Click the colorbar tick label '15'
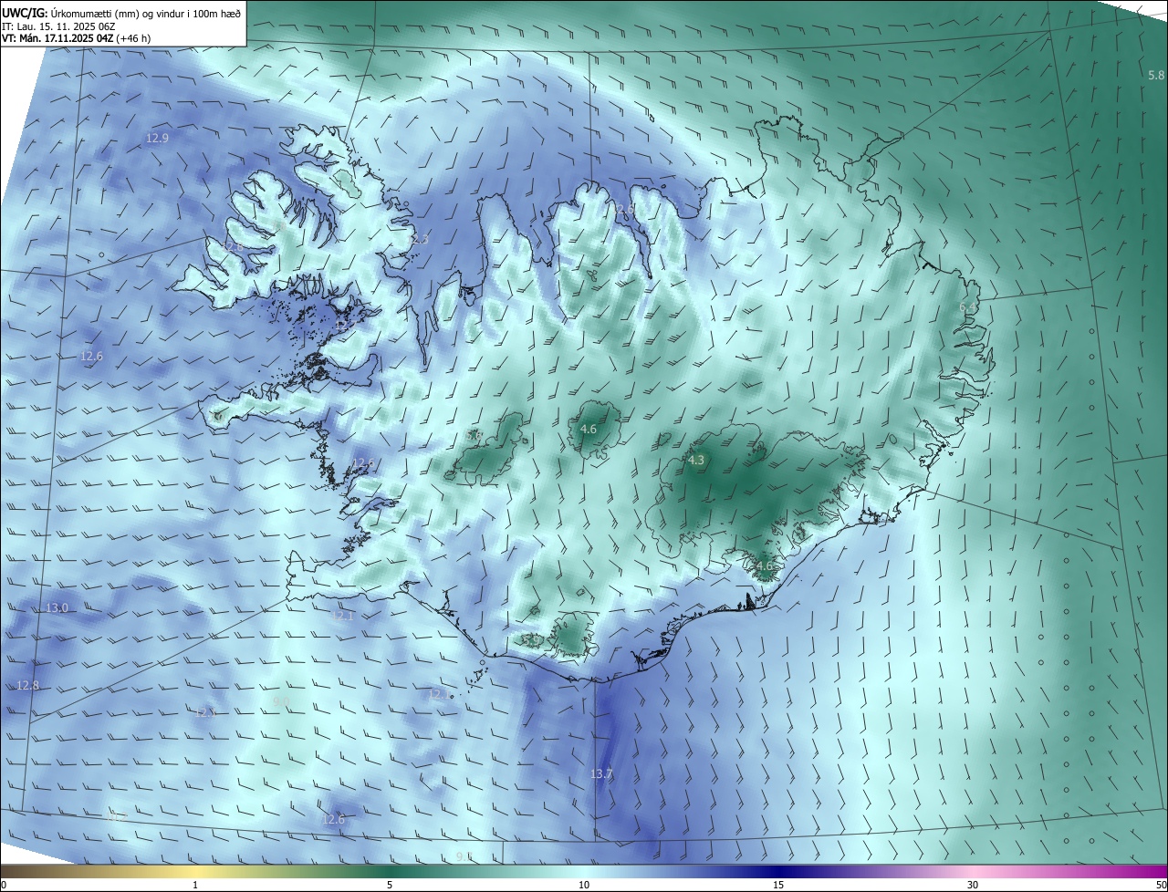 pyautogui.click(x=778, y=885)
